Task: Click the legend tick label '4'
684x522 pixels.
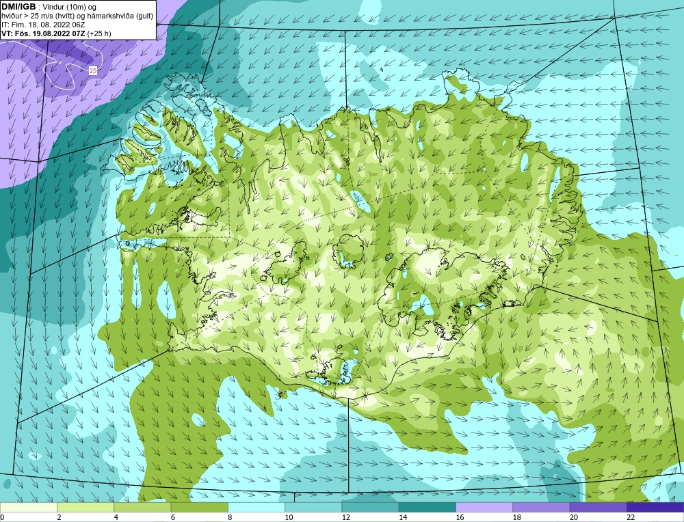Action: (116, 517)
